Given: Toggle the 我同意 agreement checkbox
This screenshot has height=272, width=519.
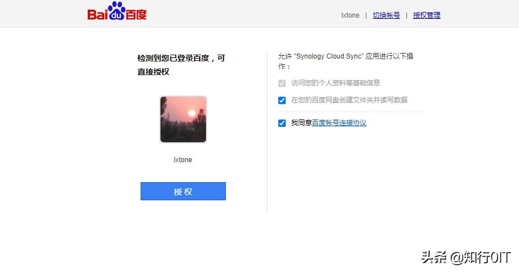Looking at the screenshot, I should [282, 123].
